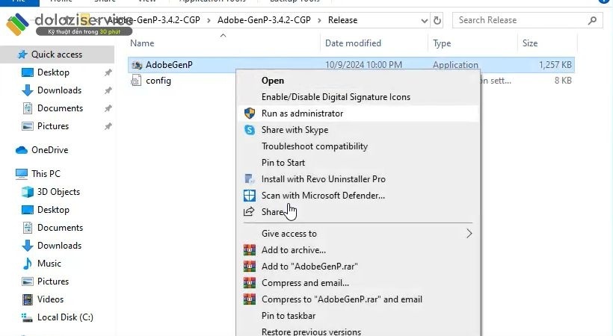Screen dimensions: 613x336
Task: Select Share with Skype
Action: (x=295, y=130)
